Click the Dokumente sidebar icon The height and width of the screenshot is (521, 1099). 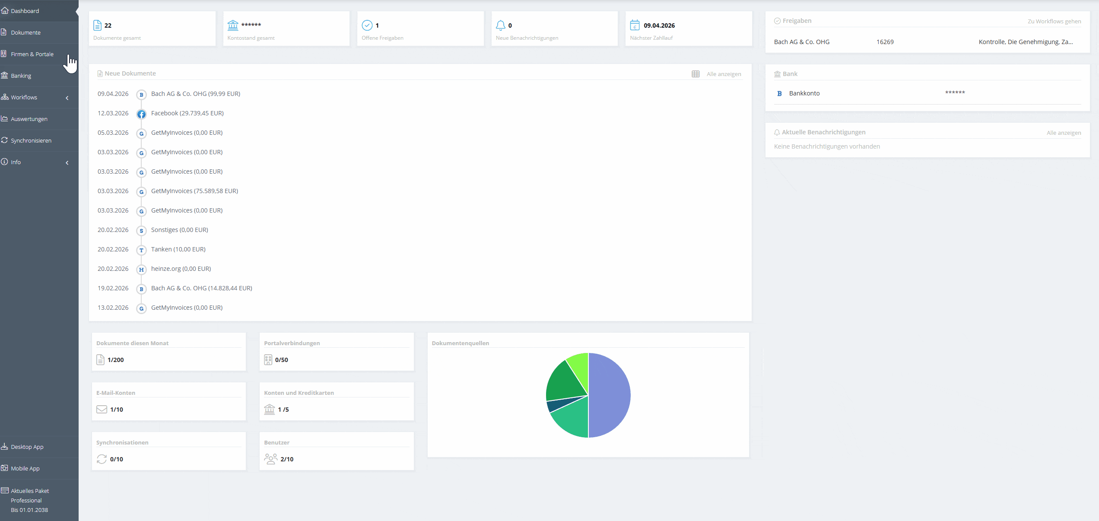(x=4, y=32)
